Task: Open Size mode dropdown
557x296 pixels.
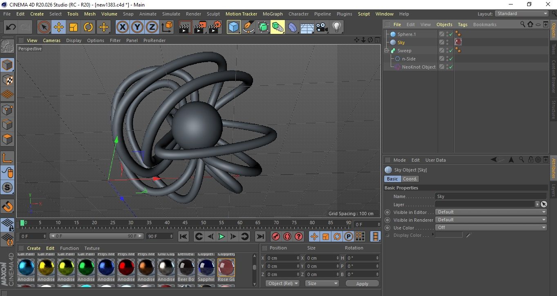Action: coord(322,283)
